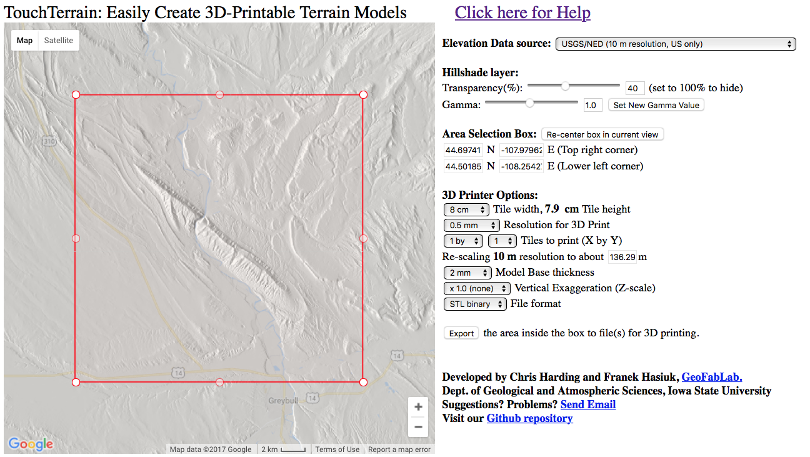Open the File format dropdown showing STL binary
This screenshot has height=457, width=810.
[474, 304]
